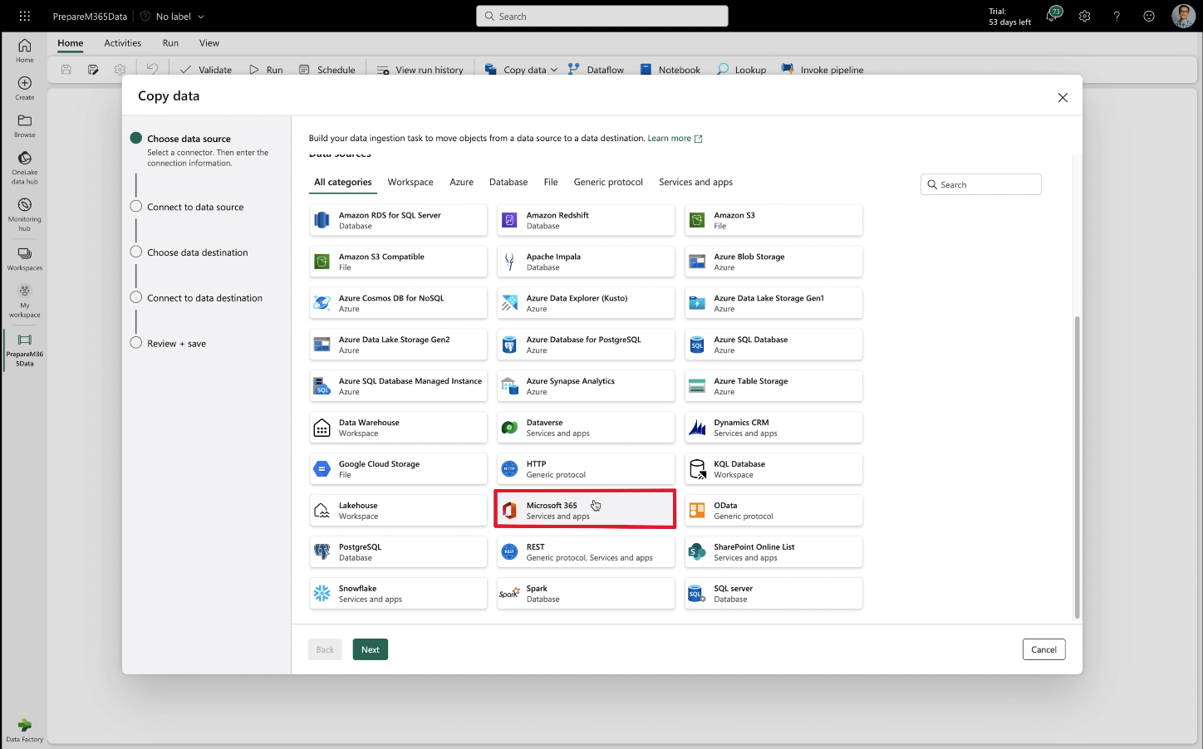Open the Learn more link
The image size is (1203, 749).
675,139
